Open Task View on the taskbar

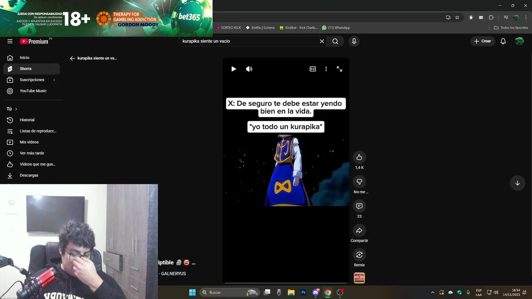pos(267,292)
